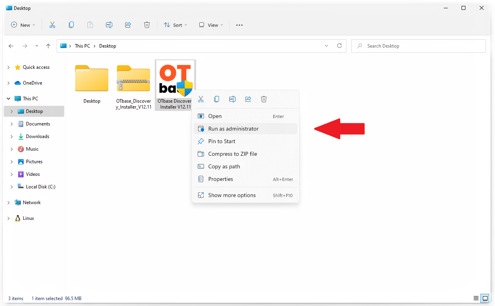Click the Cut icon in the toolbar
This screenshot has height=306, width=495.
52,25
